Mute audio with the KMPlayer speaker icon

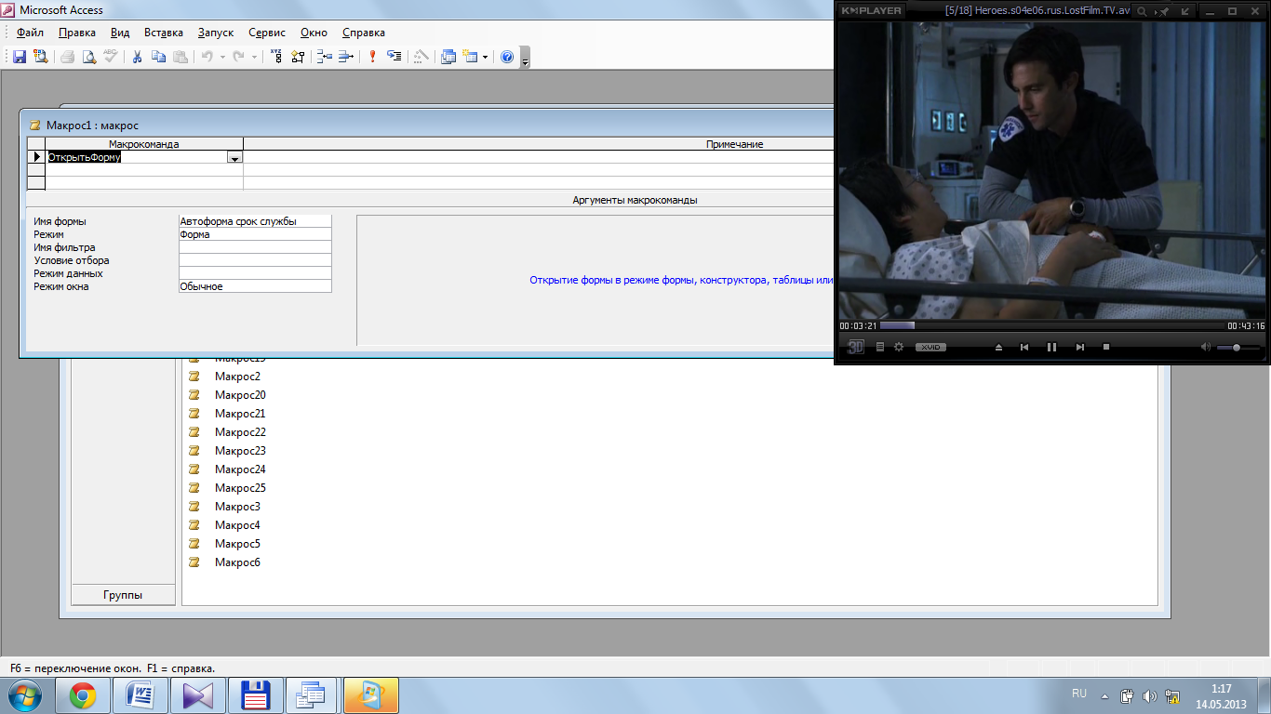(x=1206, y=347)
